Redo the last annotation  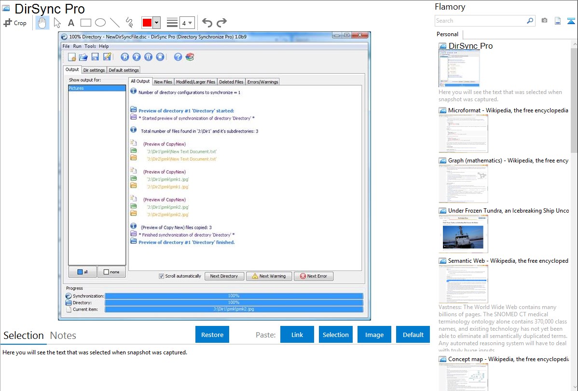tap(221, 23)
